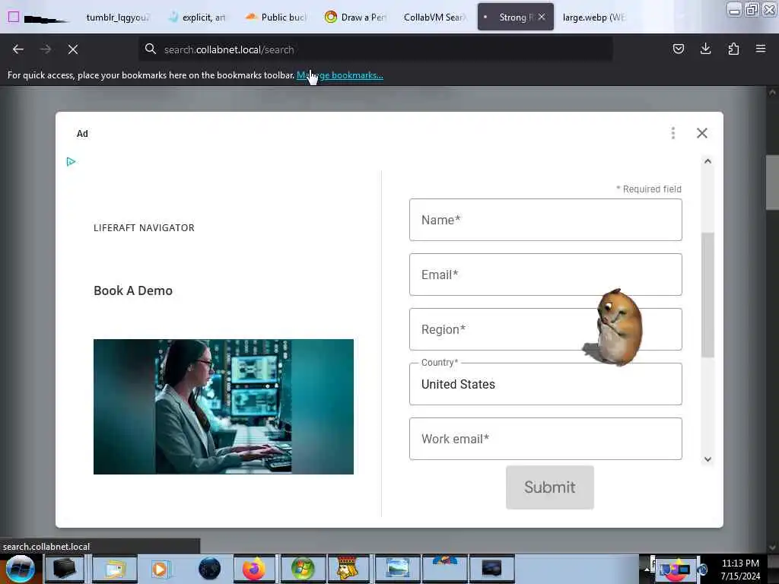Focus the address bar URL field
This screenshot has height=584, width=779.
(x=376, y=49)
